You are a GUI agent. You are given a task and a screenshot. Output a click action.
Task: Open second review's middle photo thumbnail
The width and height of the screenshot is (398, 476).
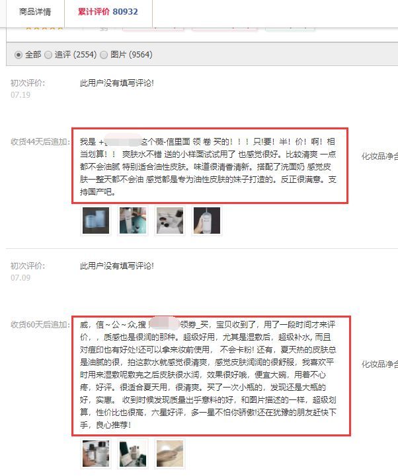[133, 454]
